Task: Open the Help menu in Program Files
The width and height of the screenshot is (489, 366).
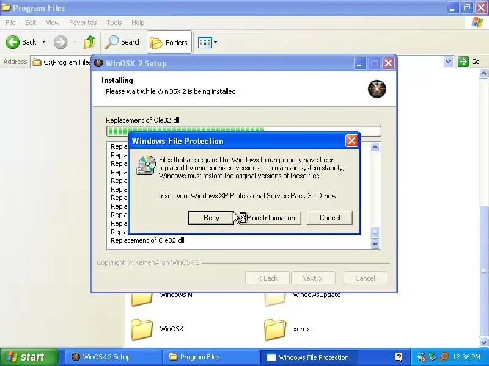Action: tap(138, 23)
